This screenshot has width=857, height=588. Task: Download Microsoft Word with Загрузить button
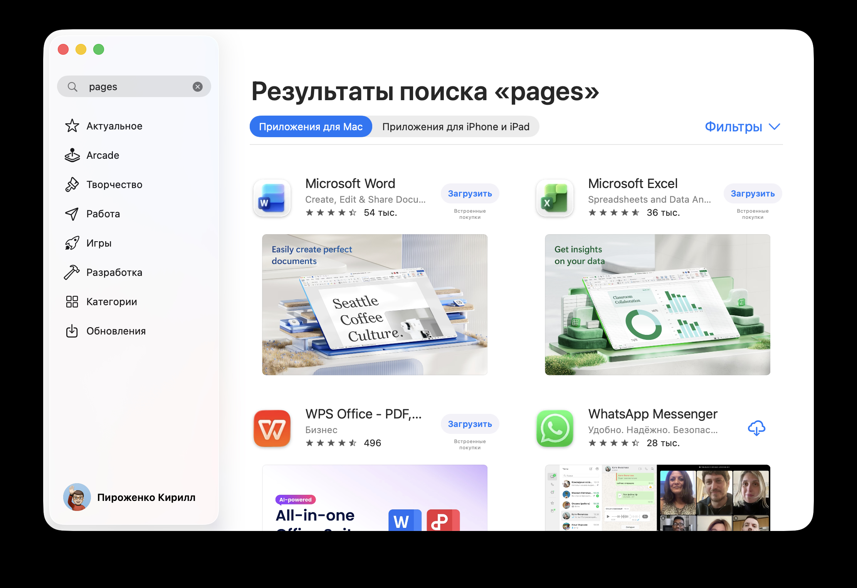tap(470, 193)
